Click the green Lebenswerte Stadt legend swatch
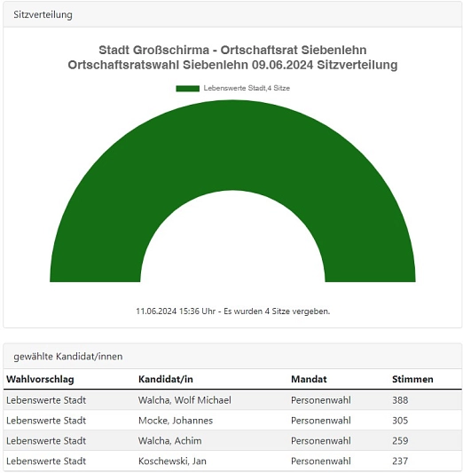The width and height of the screenshot is (463, 473). pos(187,89)
